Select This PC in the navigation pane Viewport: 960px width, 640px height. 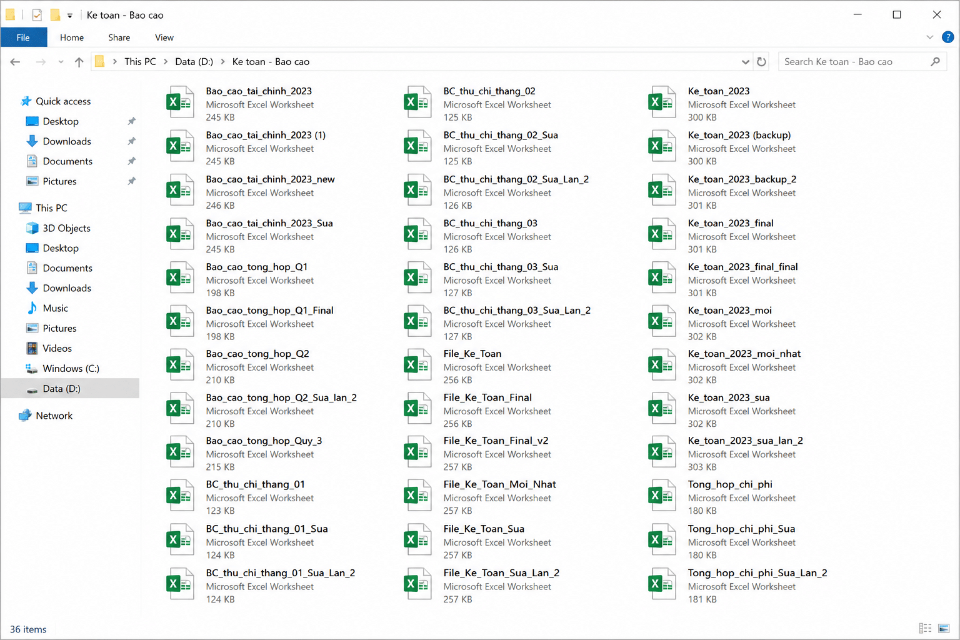pyautogui.click(x=51, y=208)
